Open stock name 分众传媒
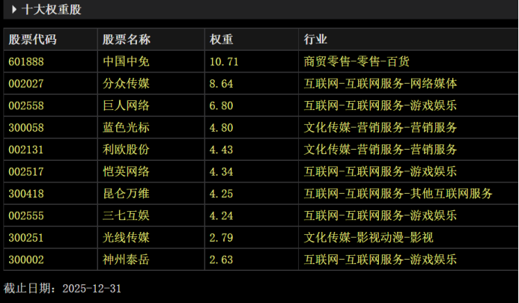The image size is (519, 303). point(126,83)
